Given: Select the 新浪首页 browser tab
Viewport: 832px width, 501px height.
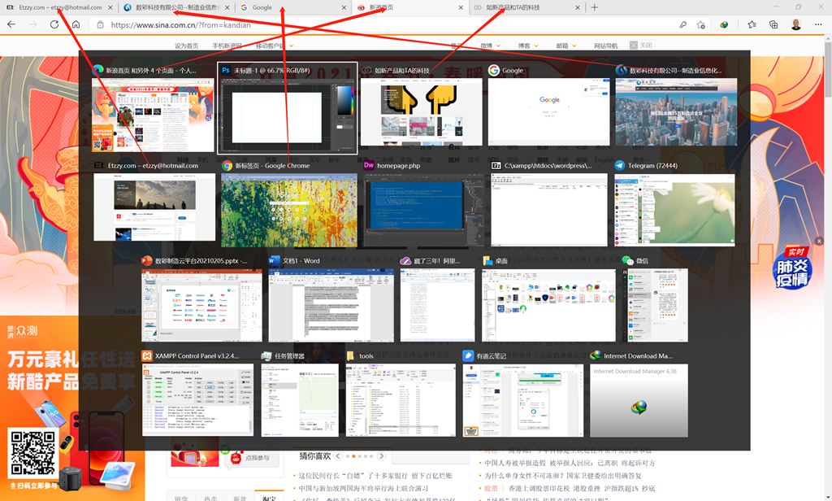Looking at the screenshot, I should (x=409, y=7).
